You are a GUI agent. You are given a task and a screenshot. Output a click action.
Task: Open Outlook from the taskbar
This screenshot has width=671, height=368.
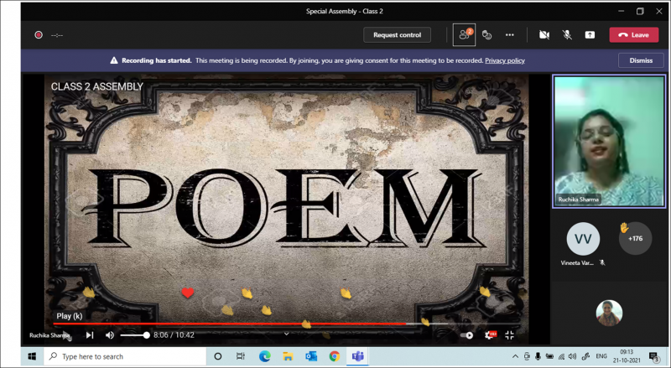[x=311, y=356]
